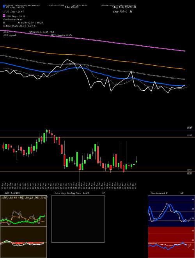Click the 'CL: 23.43' closing price label
This screenshot has width=195, height=258.
tap(72, 7)
